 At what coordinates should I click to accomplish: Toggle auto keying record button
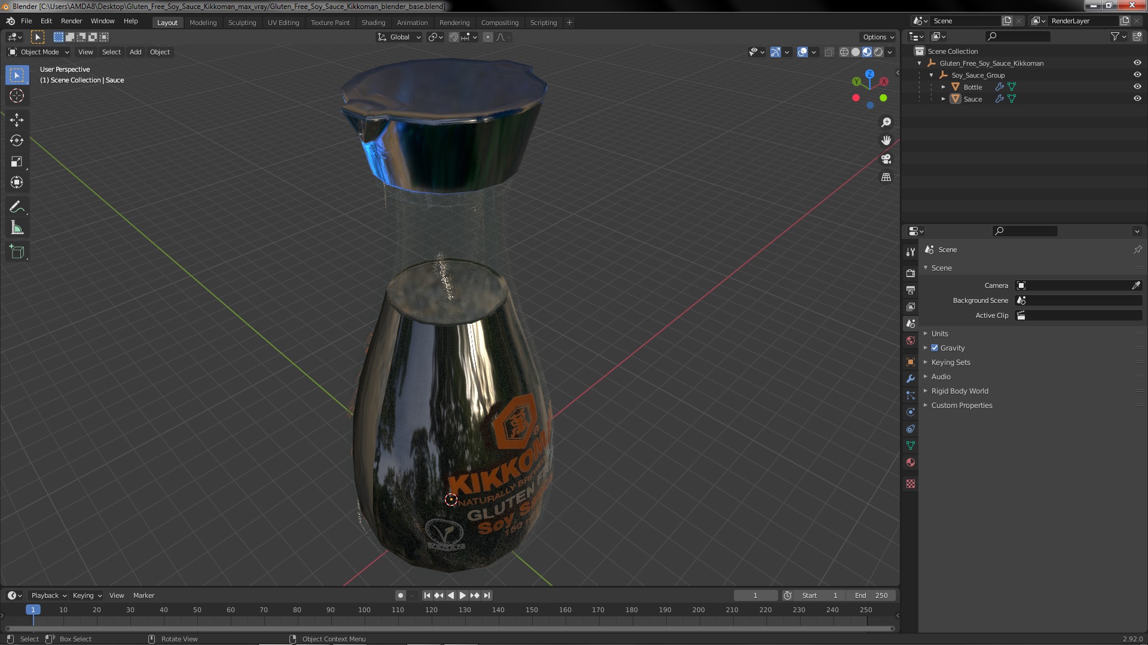pos(400,595)
